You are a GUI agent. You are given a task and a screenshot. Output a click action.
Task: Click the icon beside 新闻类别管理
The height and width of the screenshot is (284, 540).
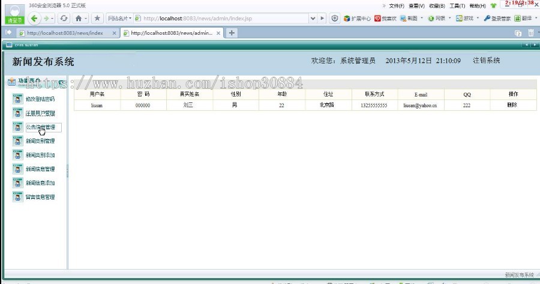pos(17,141)
